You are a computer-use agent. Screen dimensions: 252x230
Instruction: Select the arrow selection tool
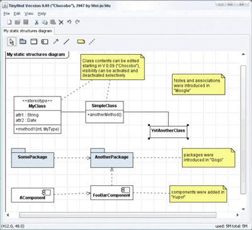12,42
